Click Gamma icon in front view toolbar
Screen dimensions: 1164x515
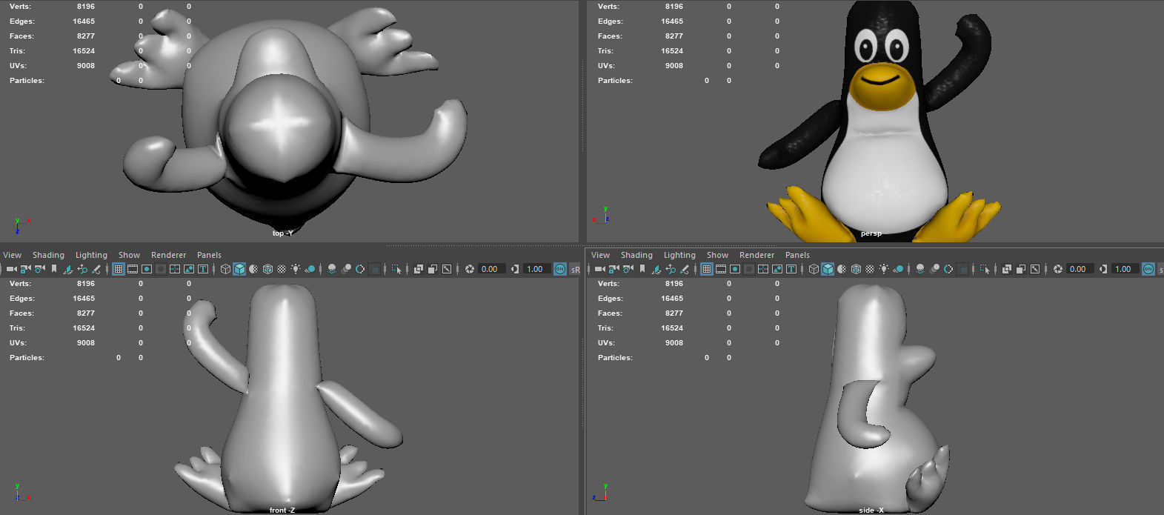(x=514, y=269)
